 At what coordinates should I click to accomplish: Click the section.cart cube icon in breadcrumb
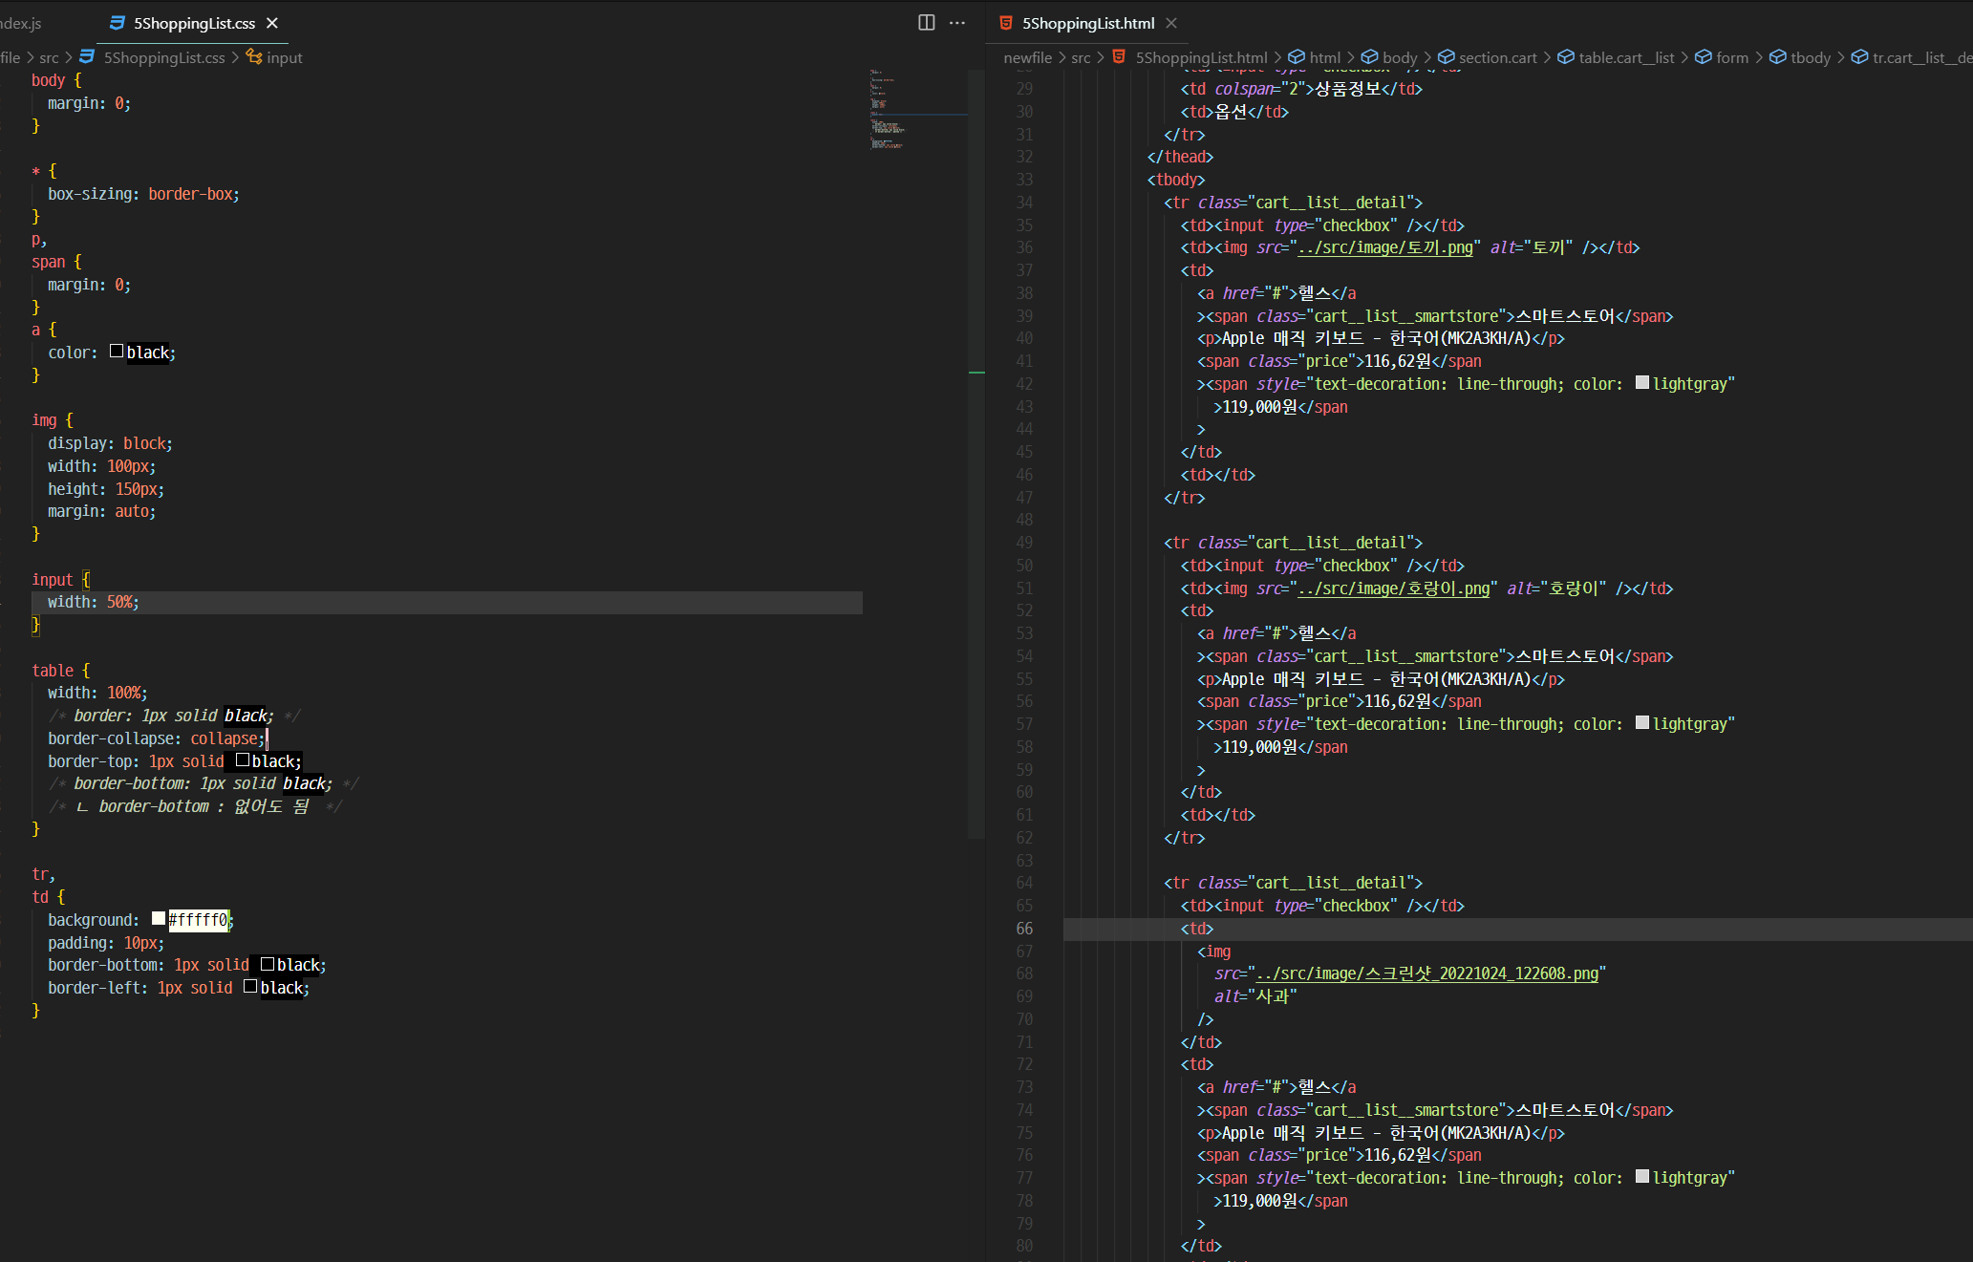[x=1446, y=57]
